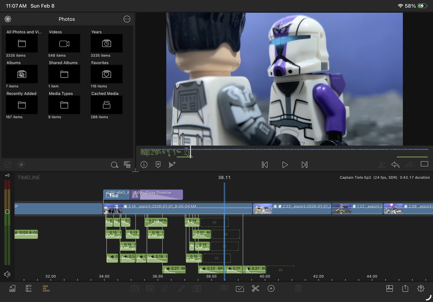The width and height of the screenshot is (433, 302).
Task: Open the Recently Added folder
Action: pos(22,105)
